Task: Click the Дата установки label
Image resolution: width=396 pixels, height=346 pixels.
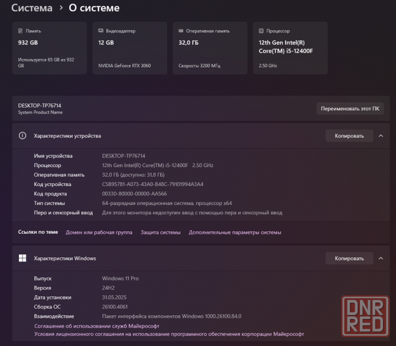Action: pos(53,298)
